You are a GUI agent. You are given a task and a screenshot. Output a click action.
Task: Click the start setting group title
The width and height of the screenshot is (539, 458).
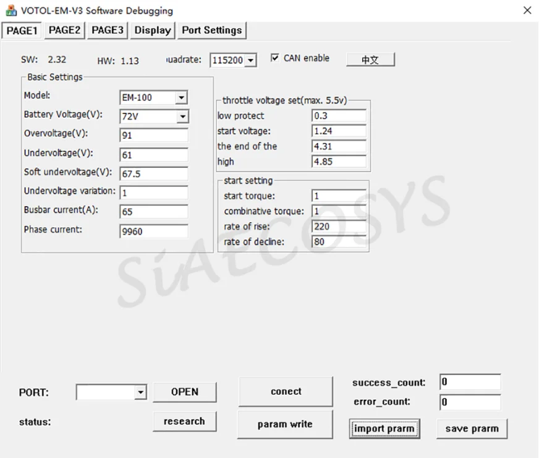[x=248, y=181]
